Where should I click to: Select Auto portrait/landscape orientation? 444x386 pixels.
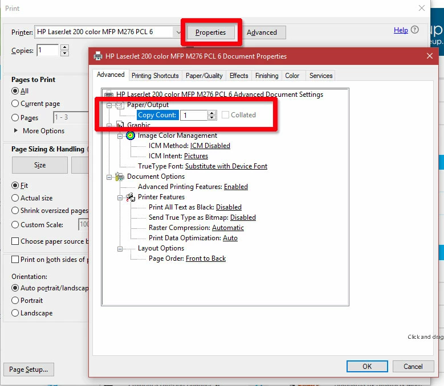click(15, 288)
